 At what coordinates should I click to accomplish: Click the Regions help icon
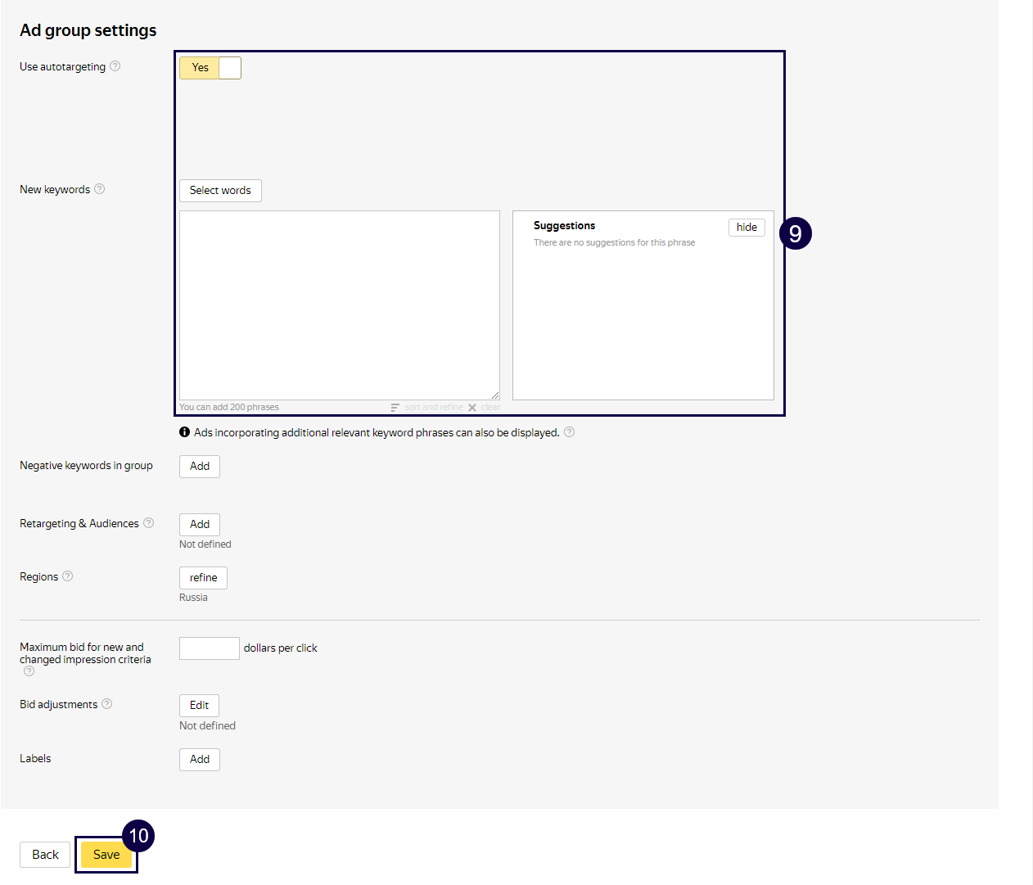pos(66,576)
